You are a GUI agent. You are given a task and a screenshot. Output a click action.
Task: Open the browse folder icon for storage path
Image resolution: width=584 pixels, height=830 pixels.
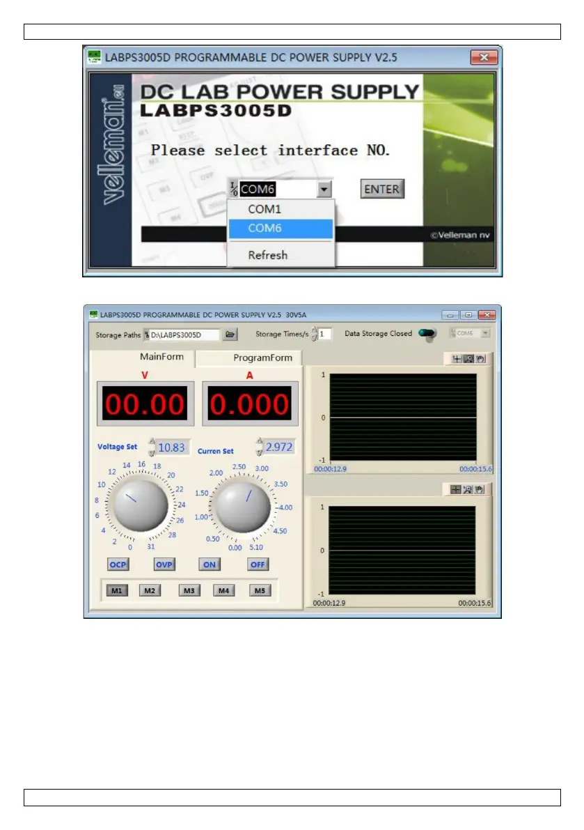point(230,335)
